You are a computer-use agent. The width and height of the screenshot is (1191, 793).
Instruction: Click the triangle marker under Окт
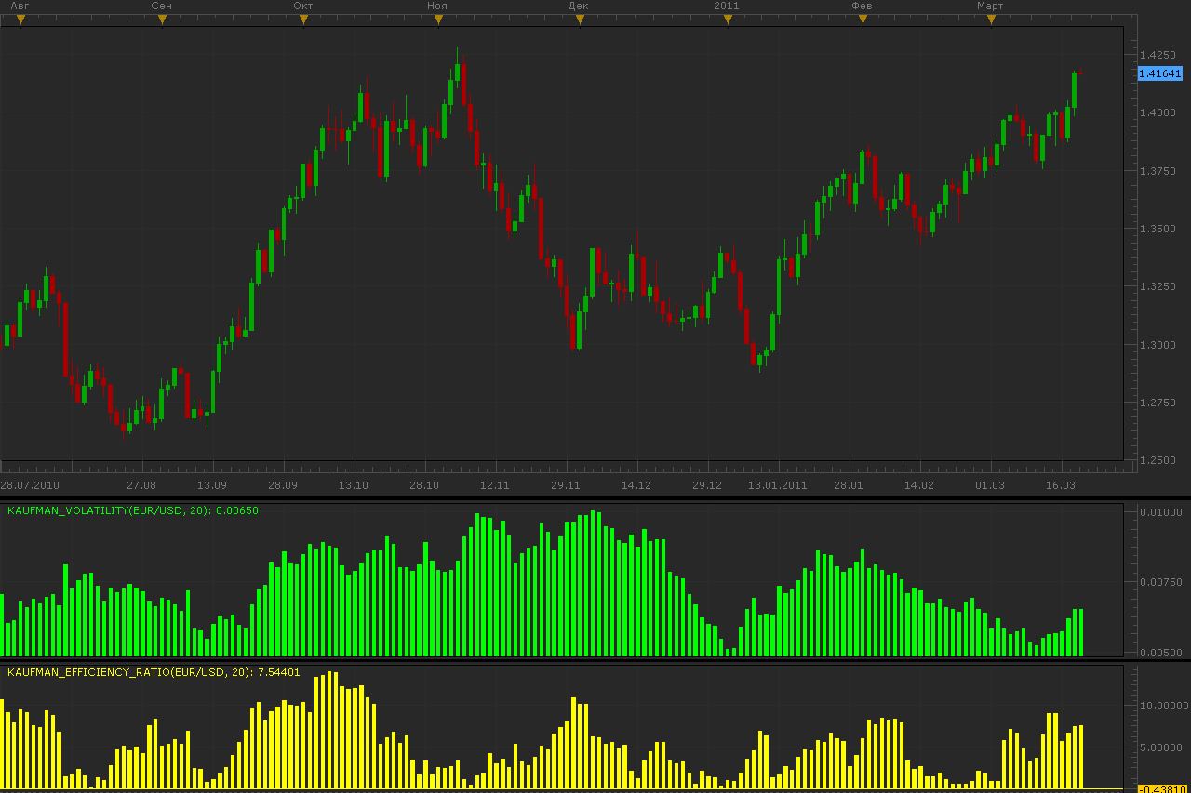[x=303, y=20]
